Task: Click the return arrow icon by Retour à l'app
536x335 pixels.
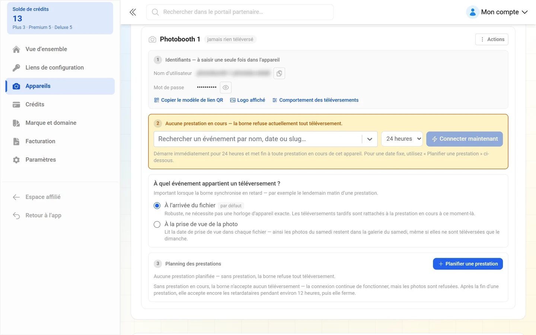Action: coord(16,216)
